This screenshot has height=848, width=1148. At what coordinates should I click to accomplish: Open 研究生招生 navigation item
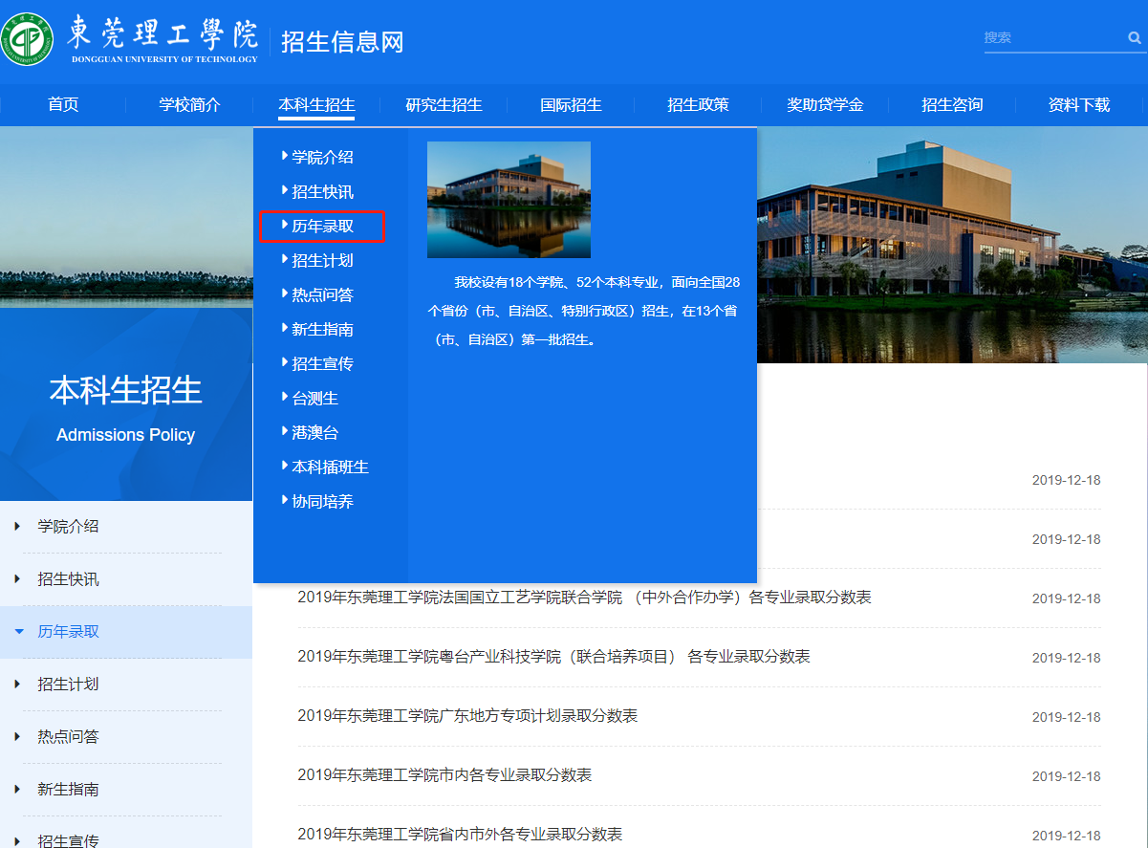[444, 105]
